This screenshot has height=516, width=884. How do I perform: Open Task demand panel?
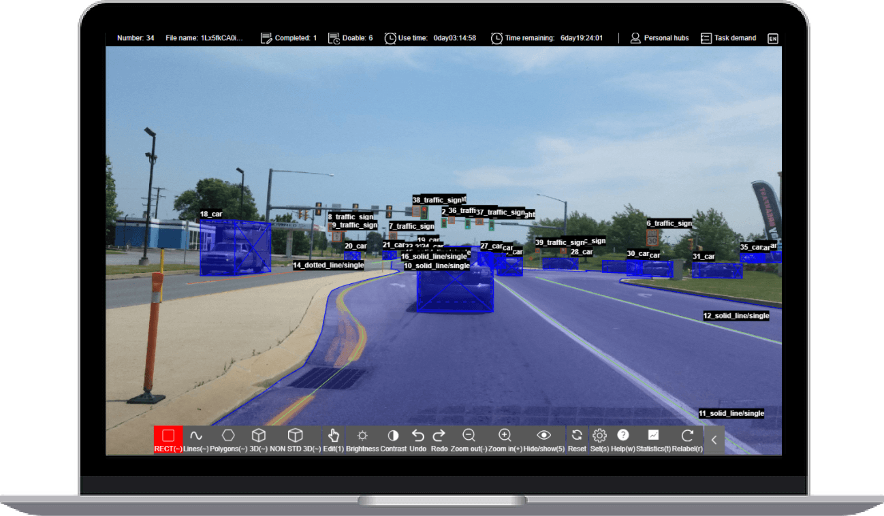(x=728, y=38)
